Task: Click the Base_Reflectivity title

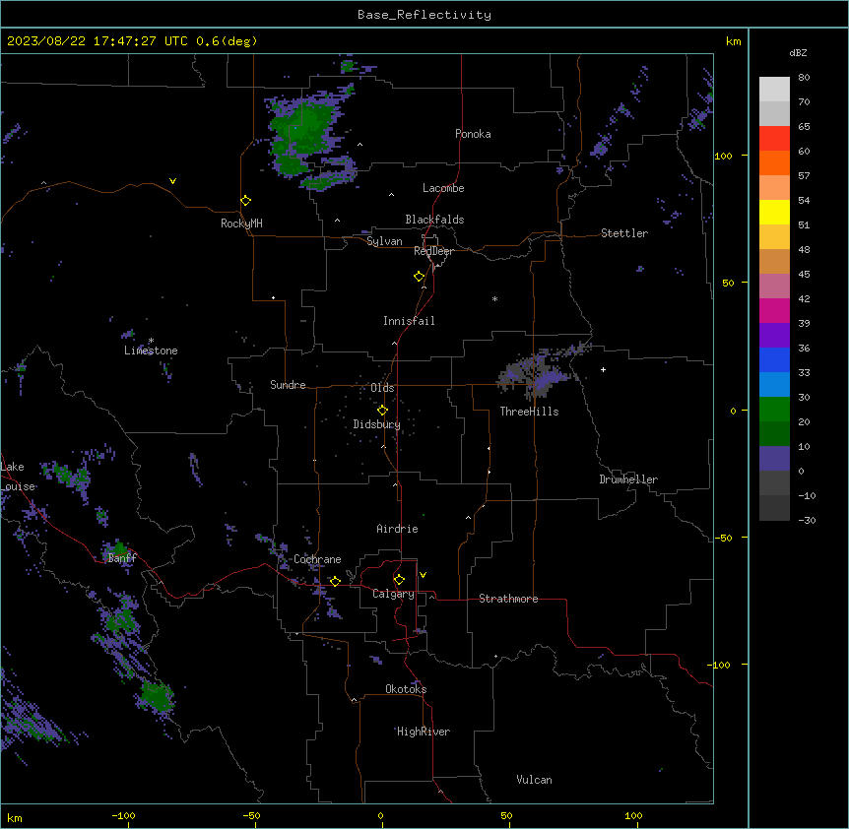Action: (x=424, y=15)
